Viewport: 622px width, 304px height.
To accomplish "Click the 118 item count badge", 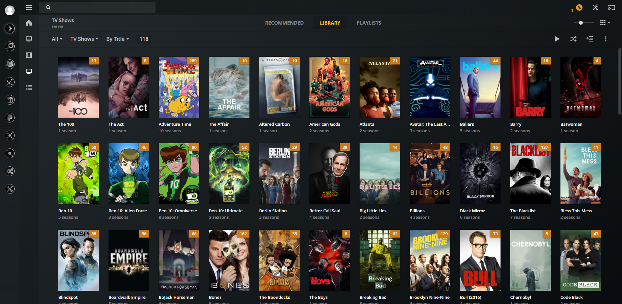I will tap(144, 39).
